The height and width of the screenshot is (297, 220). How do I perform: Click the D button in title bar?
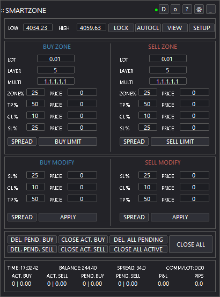[x=164, y=9]
